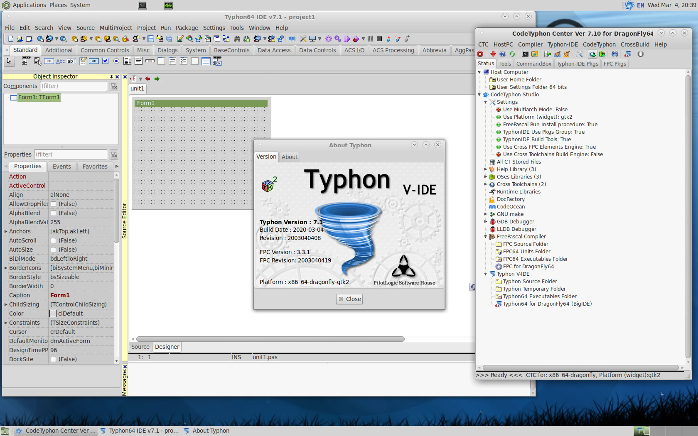Screen dimensions: 698x436
Task: Select the TScrollBar component in palette
Action: (x=150, y=61)
